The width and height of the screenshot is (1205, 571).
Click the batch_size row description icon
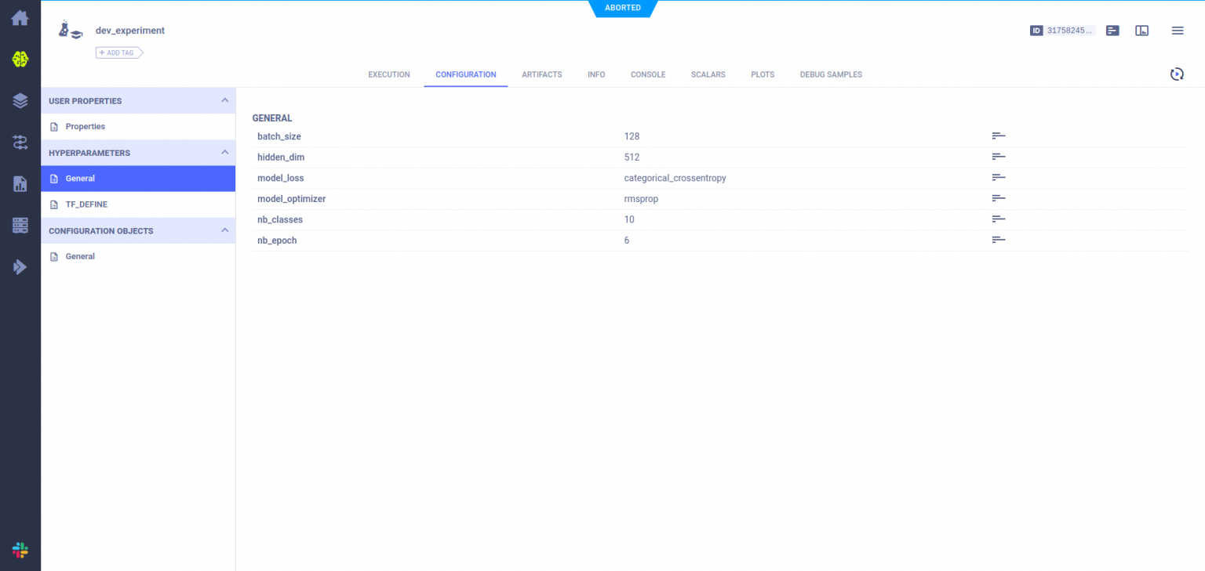coord(998,136)
